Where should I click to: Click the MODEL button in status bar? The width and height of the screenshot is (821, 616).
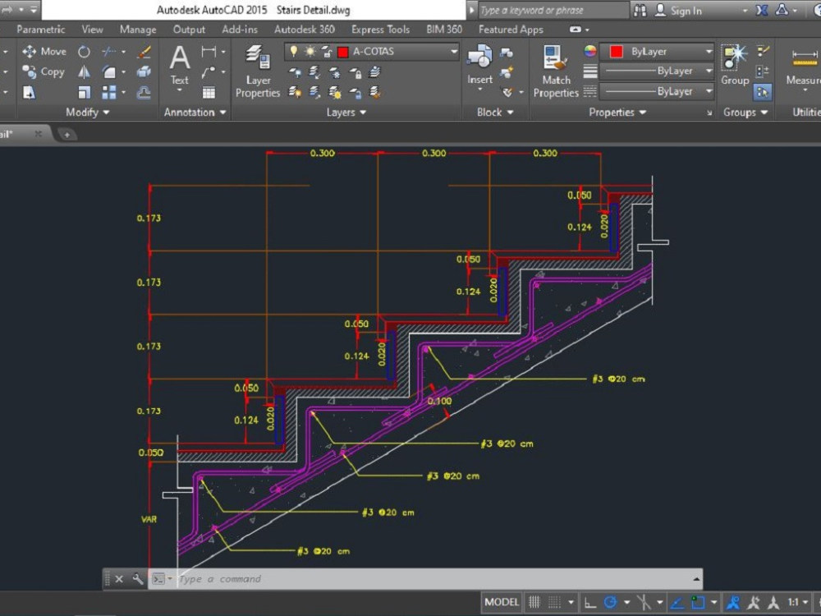click(501, 601)
